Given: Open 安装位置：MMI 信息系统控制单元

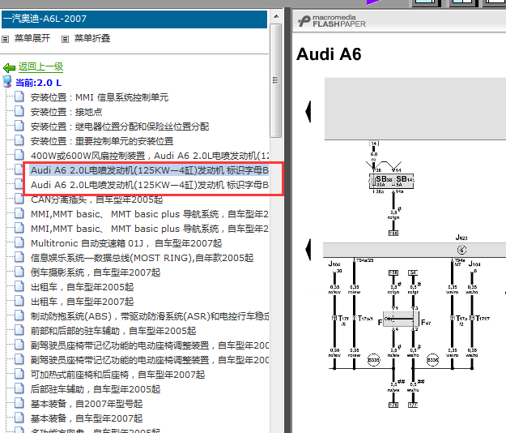Looking at the screenshot, I should (100, 97).
